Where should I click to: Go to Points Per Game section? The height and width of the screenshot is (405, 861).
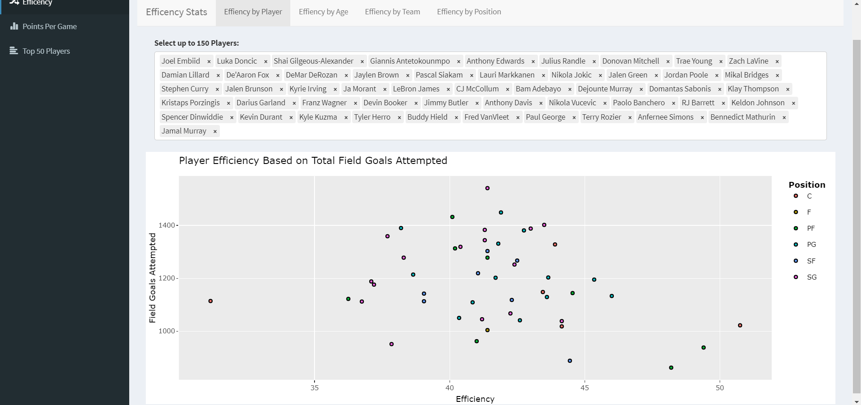pos(49,26)
